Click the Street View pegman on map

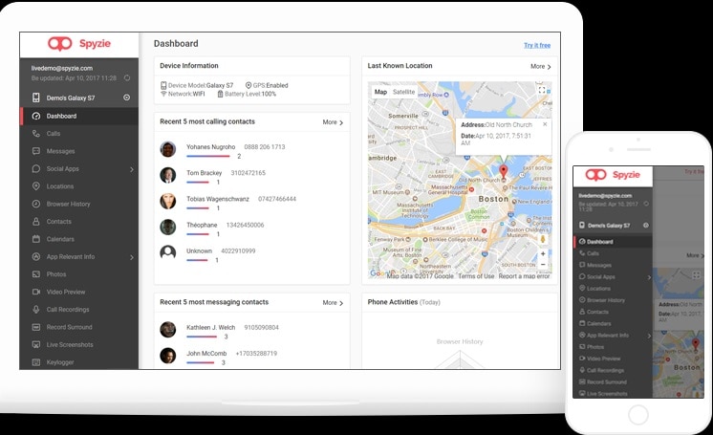[x=543, y=239]
